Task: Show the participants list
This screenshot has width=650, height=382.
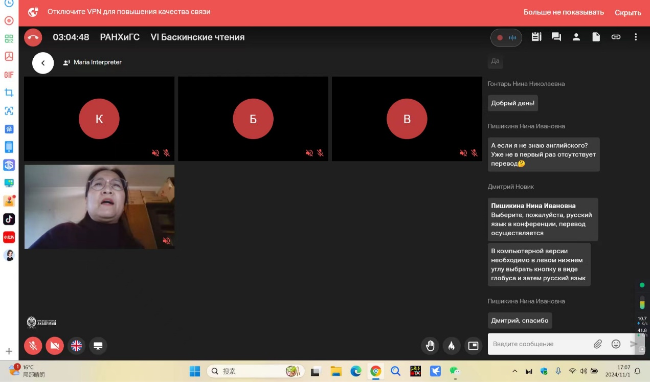Action: (576, 37)
